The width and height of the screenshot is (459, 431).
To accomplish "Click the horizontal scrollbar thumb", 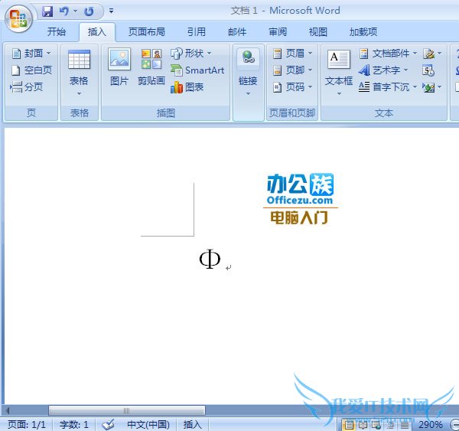I will point(127,410).
